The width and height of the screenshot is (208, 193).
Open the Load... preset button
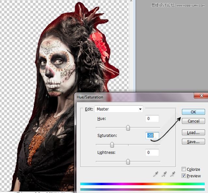[x=193, y=132]
